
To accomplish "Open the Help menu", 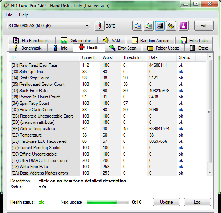I will (x=23, y=15).
